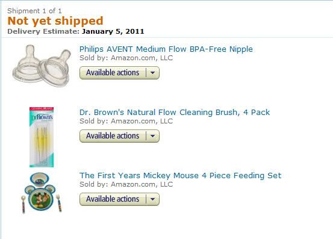Expand the dropdown arrow for Philips AVENT actions

[153, 73]
